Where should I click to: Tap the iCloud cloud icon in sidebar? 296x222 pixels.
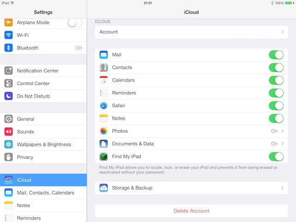click(x=8, y=180)
